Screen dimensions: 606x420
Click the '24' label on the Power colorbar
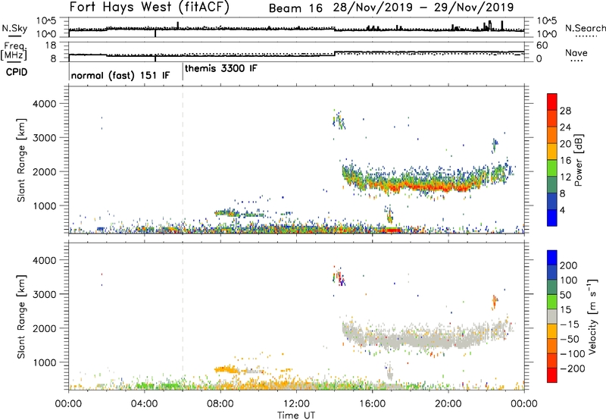click(x=565, y=127)
